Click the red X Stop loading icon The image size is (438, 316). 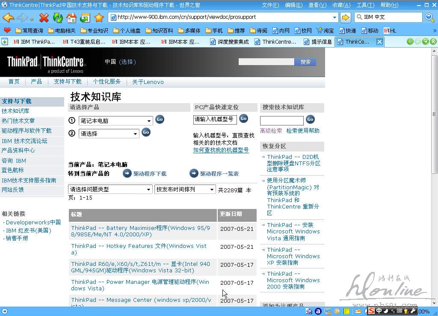[44, 18]
